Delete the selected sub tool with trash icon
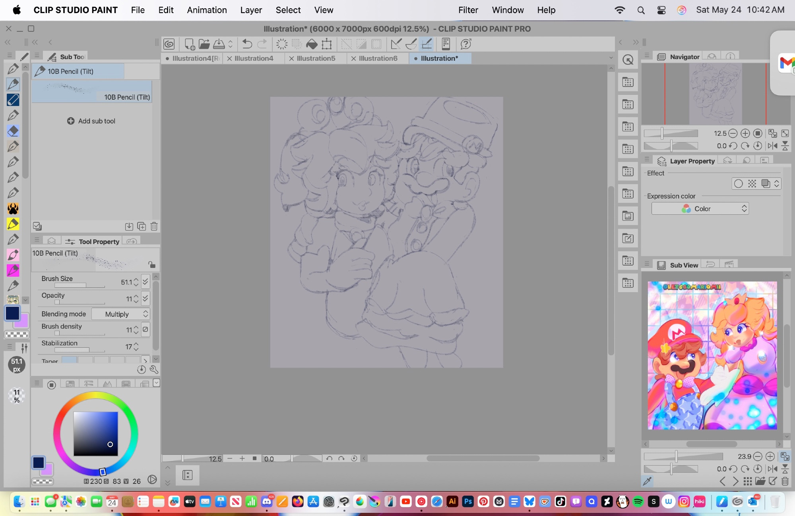Image resolution: width=795 pixels, height=516 pixels. point(154,226)
